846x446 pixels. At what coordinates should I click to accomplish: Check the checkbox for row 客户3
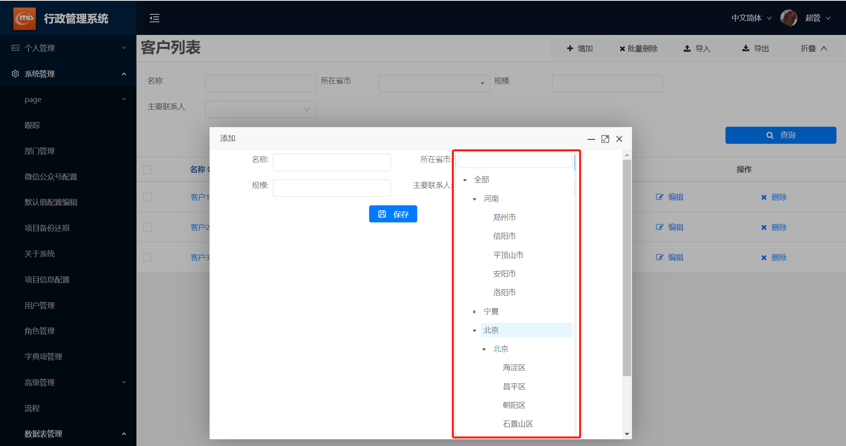[x=148, y=257]
